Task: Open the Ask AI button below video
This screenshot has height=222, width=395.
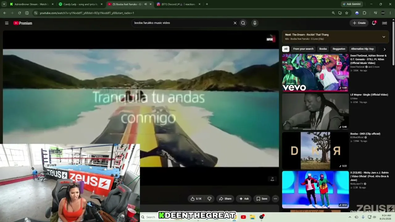Action: click(x=244, y=199)
